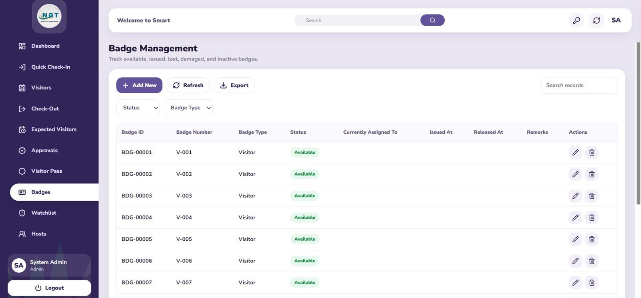
Task: Click the Refresh button above table
Action: (188, 85)
